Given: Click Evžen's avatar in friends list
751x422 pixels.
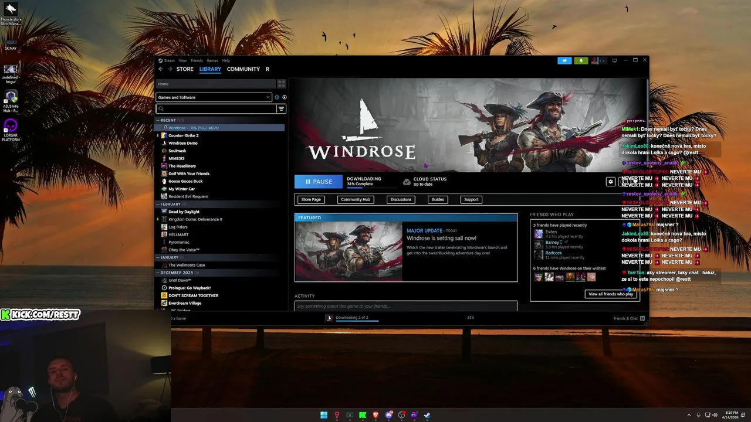Looking at the screenshot, I should 539,234.
